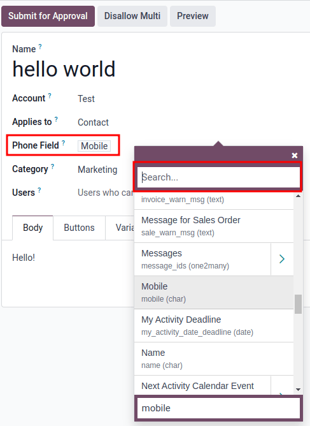Viewport: 310px width, 426px height.
Task: Choose 'My Activity Deadline' field
Action: (x=214, y=325)
